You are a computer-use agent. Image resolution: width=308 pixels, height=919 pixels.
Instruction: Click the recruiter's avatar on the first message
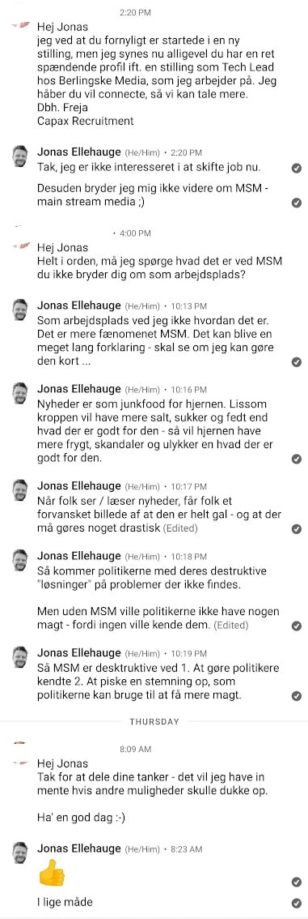click(20, 25)
